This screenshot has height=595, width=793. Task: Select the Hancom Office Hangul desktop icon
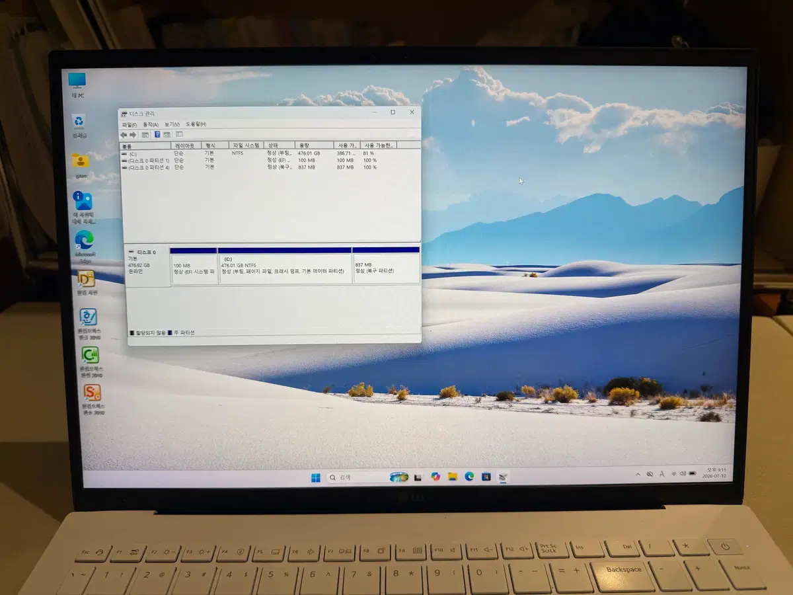(88, 323)
